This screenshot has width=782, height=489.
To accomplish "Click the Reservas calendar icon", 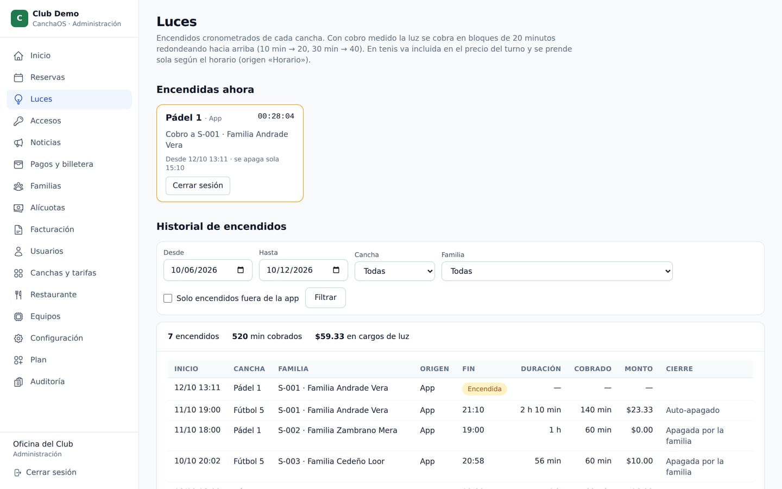I will (x=18, y=77).
